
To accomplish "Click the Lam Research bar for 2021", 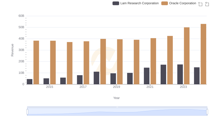I will [147, 76].
